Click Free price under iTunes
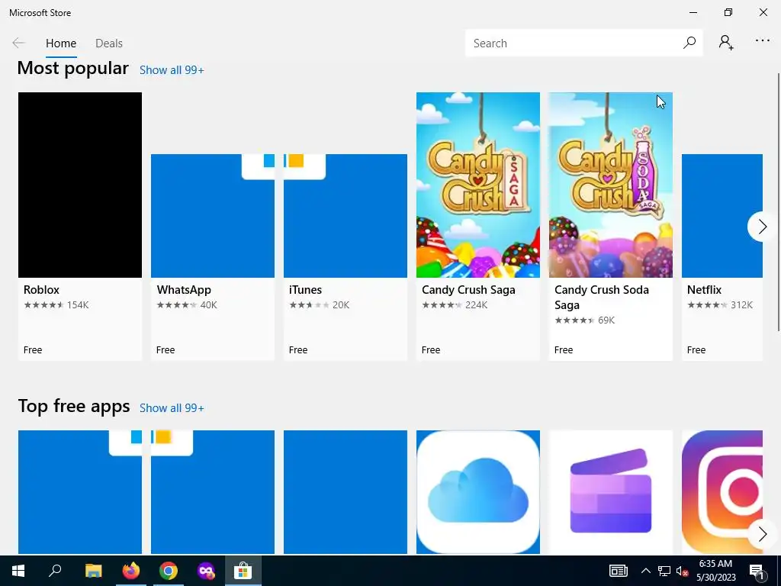The image size is (781, 586). pyautogui.click(x=298, y=349)
